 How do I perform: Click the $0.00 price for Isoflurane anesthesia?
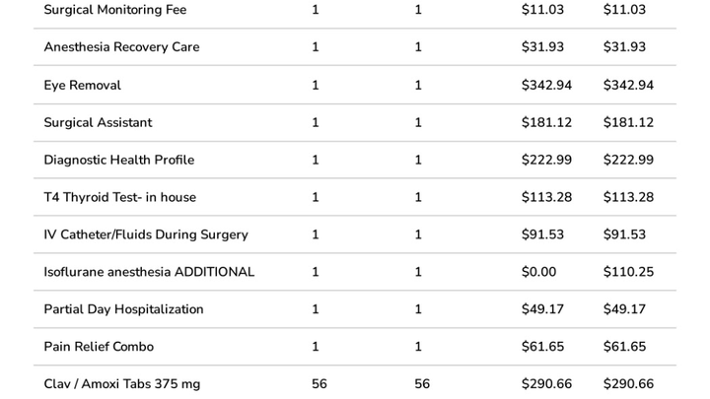coord(538,272)
